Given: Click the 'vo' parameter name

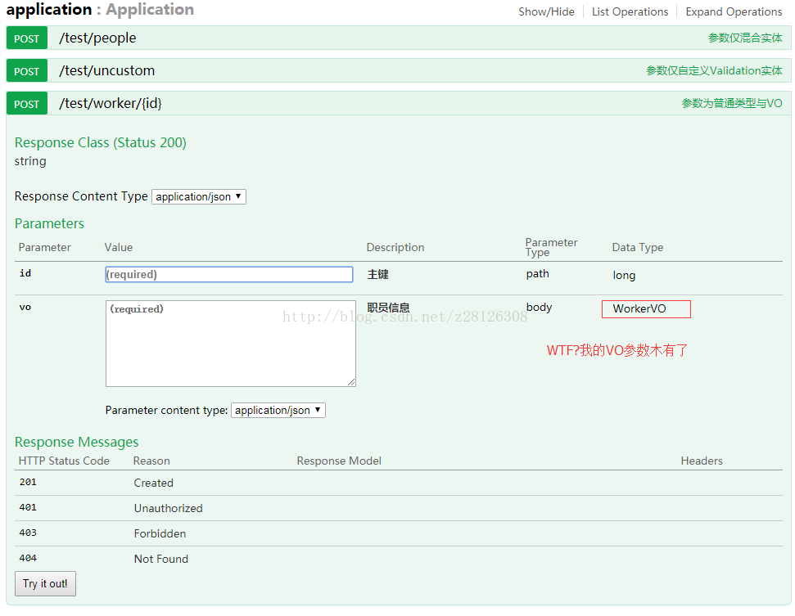Looking at the screenshot, I should point(25,307).
